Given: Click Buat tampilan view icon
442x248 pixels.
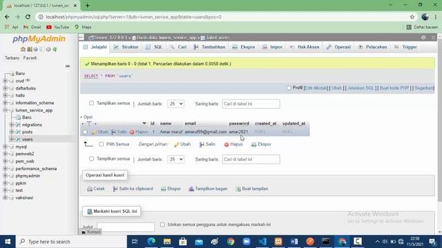Looking at the screenshot, I should coord(238,189).
